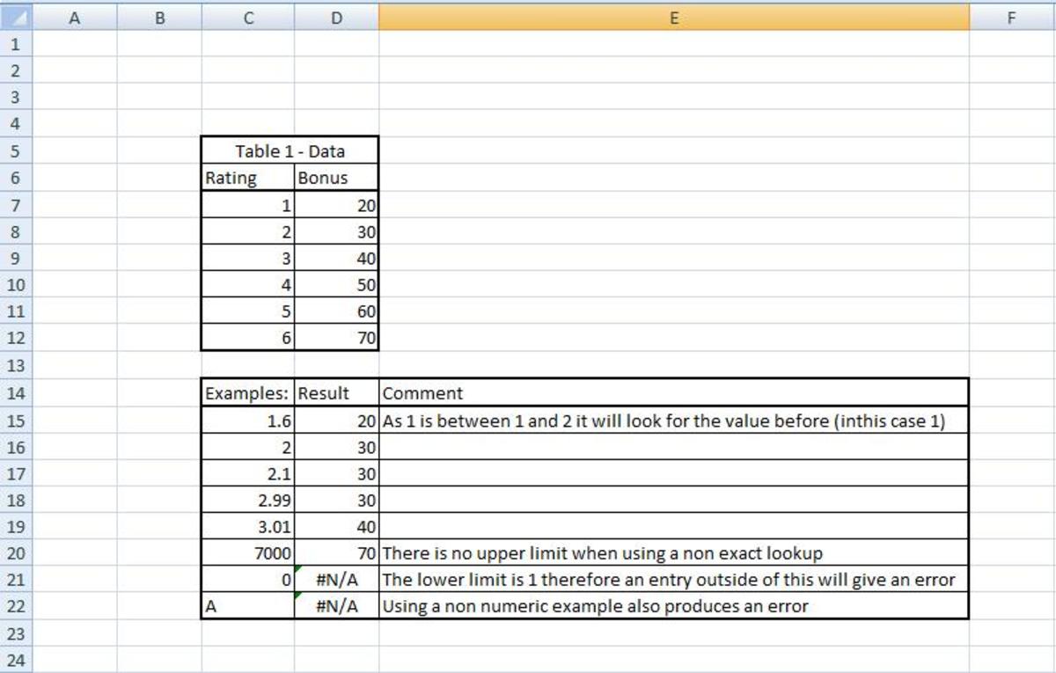Click row 22 header to select the row
The width and height of the screenshot is (1056, 673).
pyautogui.click(x=15, y=605)
